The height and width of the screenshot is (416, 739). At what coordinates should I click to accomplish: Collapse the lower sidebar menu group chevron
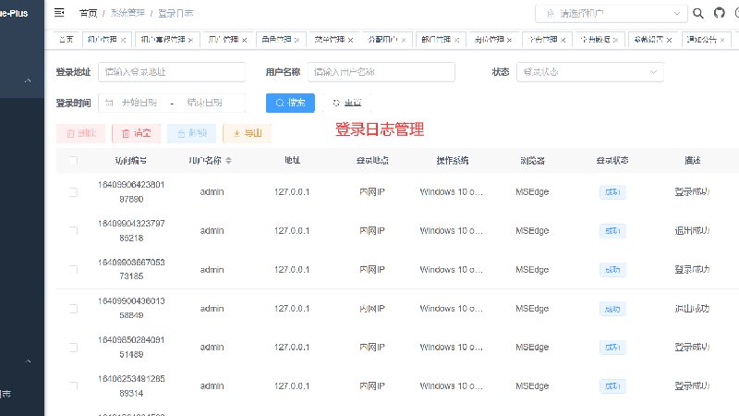28,361
